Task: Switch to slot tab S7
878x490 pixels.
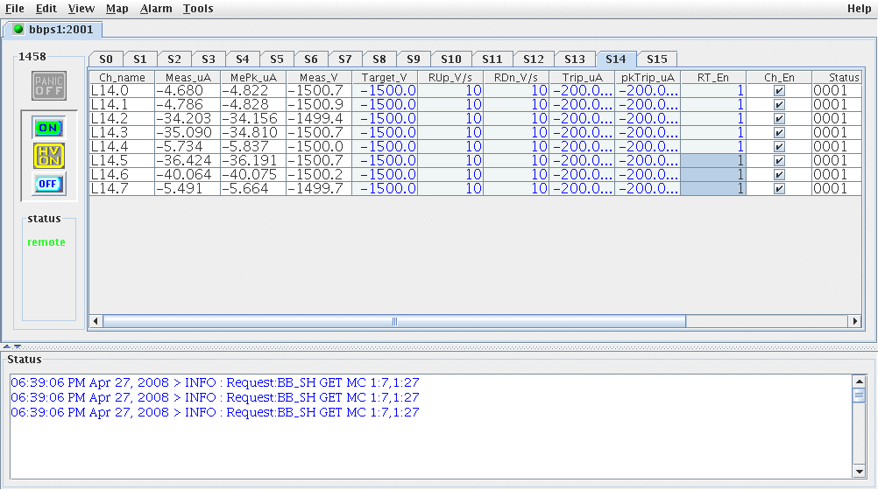Action: (x=345, y=59)
